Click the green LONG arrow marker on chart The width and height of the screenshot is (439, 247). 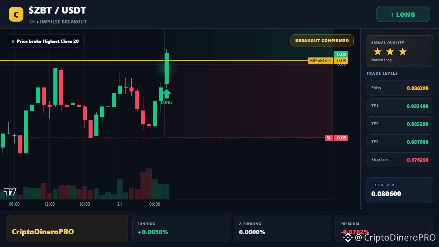[166, 93]
